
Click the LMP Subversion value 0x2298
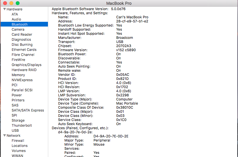pos(123,95)
